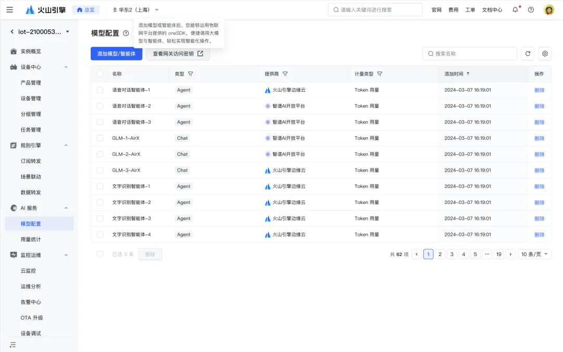The height and width of the screenshot is (352, 563).
Task: Open table settings gear icon
Action: pyautogui.click(x=545, y=54)
